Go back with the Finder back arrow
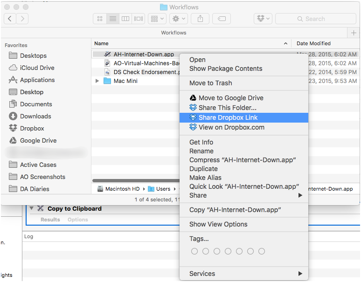Viewport: 361px width, 282px height. (x=10, y=19)
